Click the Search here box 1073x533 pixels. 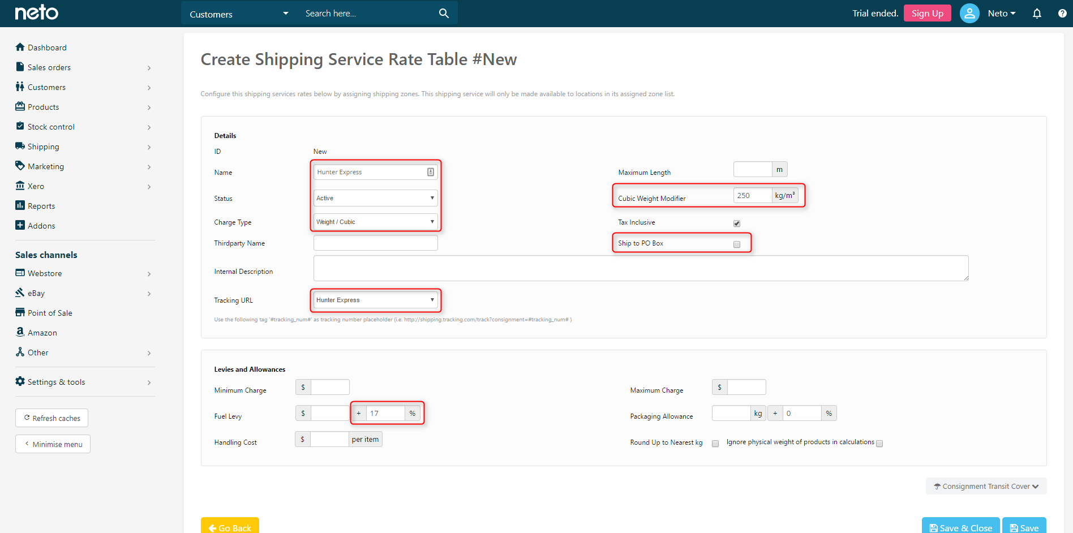coord(368,14)
